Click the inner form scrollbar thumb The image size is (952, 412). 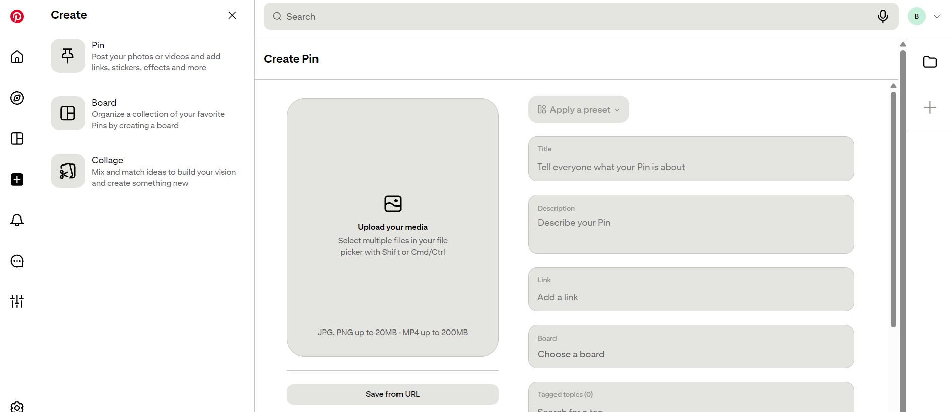pyautogui.click(x=893, y=209)
